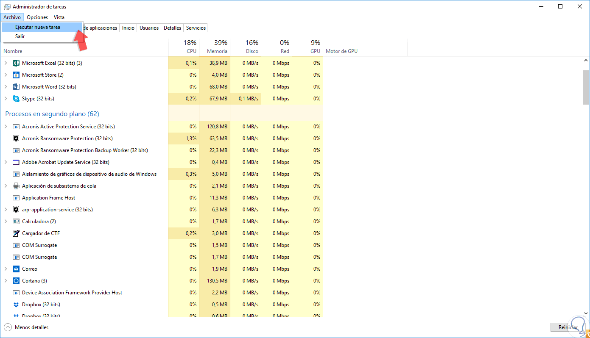Open the Opciones menu

(x=37, y=17)
